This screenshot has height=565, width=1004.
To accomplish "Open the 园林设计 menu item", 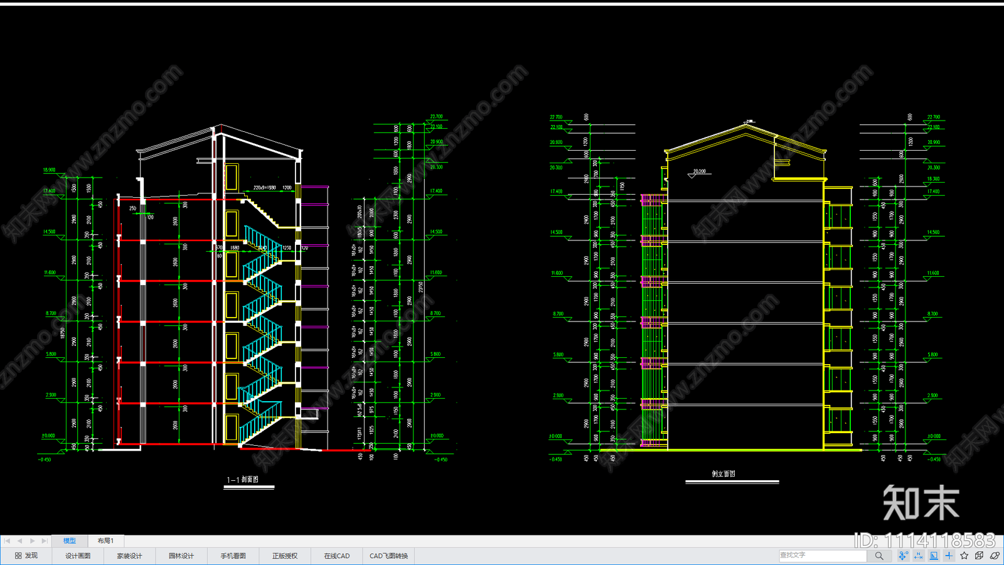I will [x=181, y=556].
